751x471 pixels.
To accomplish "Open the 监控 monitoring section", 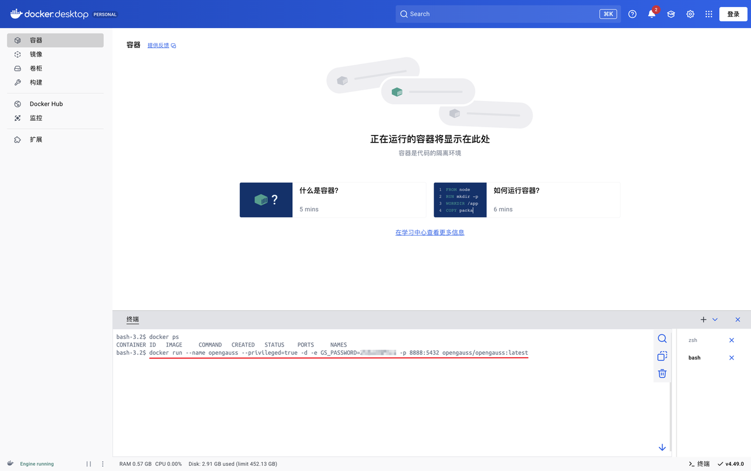I will point(35,117).
